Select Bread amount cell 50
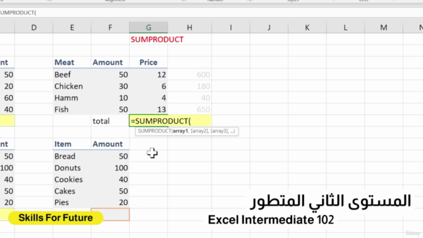This screenshot has height=238, width=423. click(x=110, y=156)
